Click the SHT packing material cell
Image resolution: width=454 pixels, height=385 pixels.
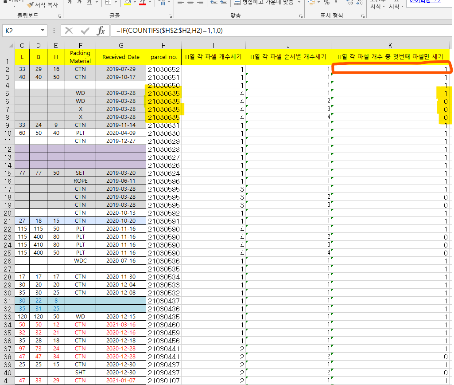click(x=80, y=373)
